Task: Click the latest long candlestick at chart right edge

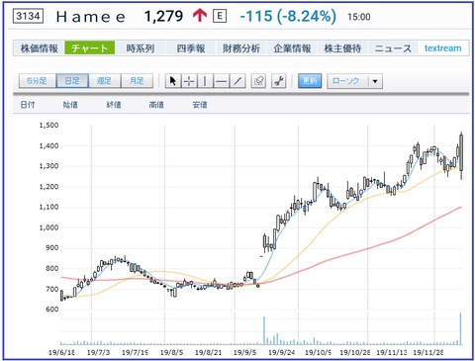Action: (461, 155)
